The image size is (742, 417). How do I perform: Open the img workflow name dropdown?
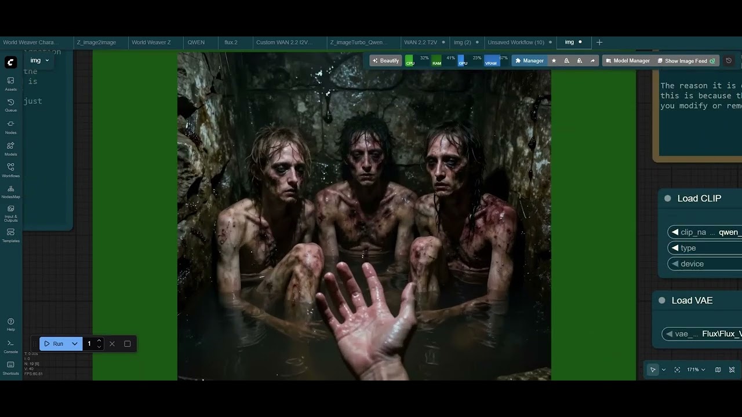click(39, 60)
